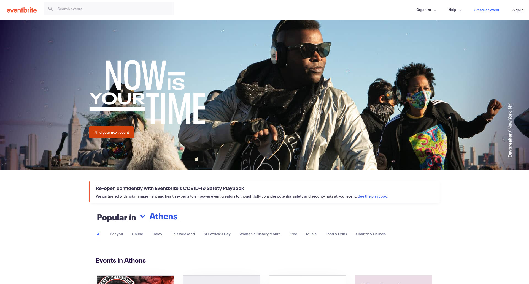This screenshot has width=529, height=284.
Task: Focus the Search events field
Action: point(109,9)
